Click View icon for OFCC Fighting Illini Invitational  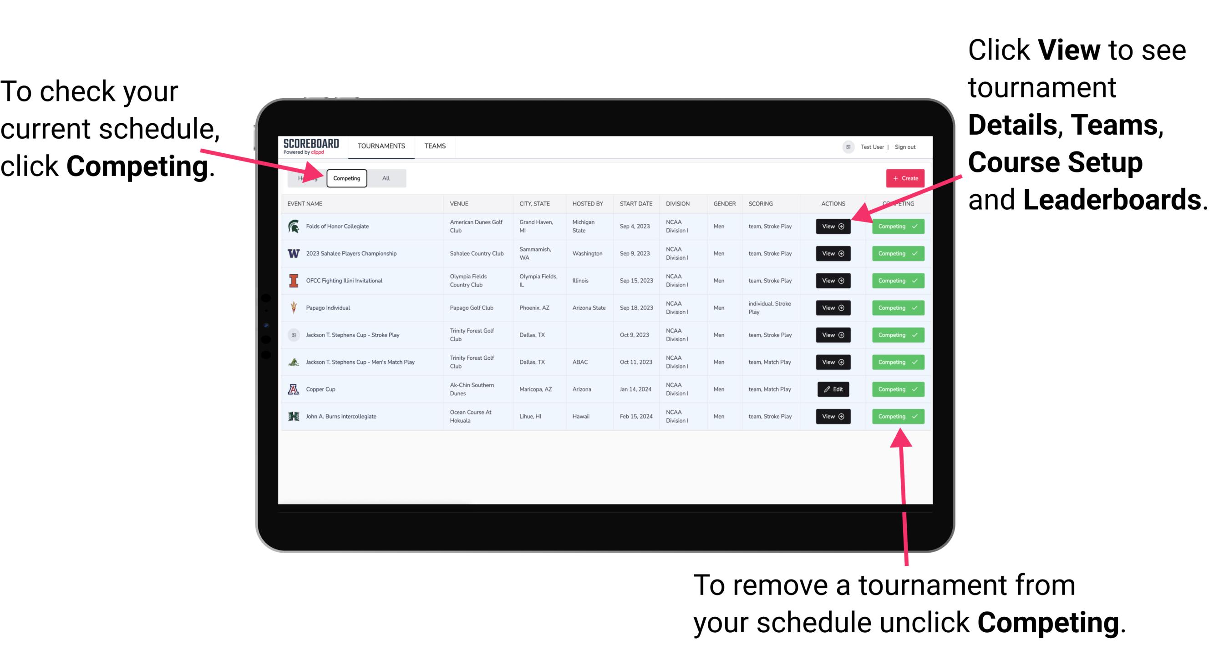pos(833,281)
